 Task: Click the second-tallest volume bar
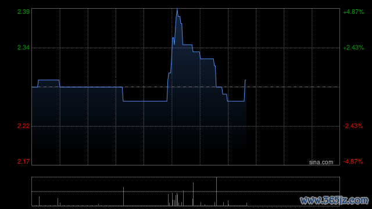pos(193,194)
